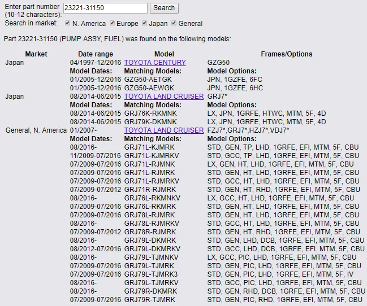This screenshot has width=367, height=306.
Task: Select model GZG50-AETGK text
Action: point(148,80)
